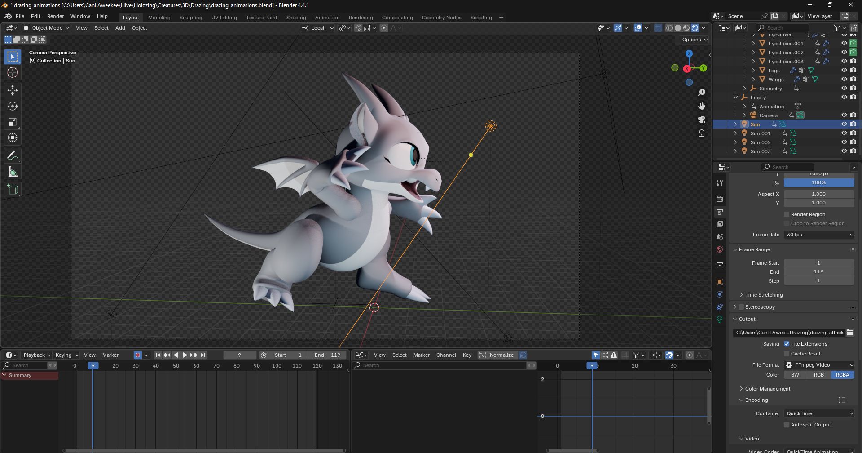Enable the Stereoscopy checkbox
862x453 pixels.
click(741, 307)
